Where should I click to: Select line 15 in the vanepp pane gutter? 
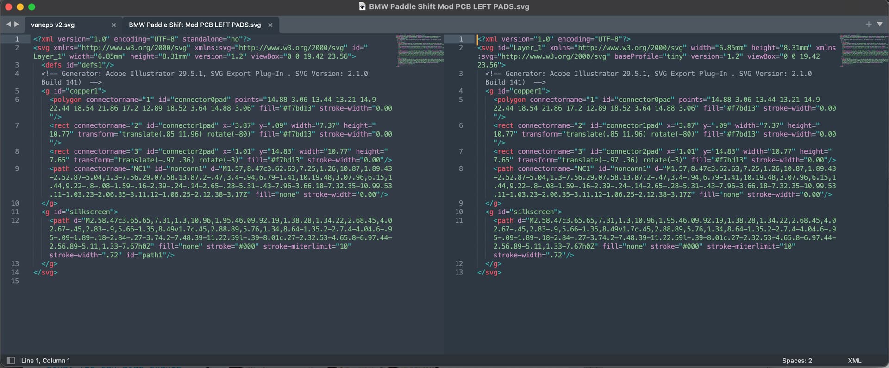(15, 281)
